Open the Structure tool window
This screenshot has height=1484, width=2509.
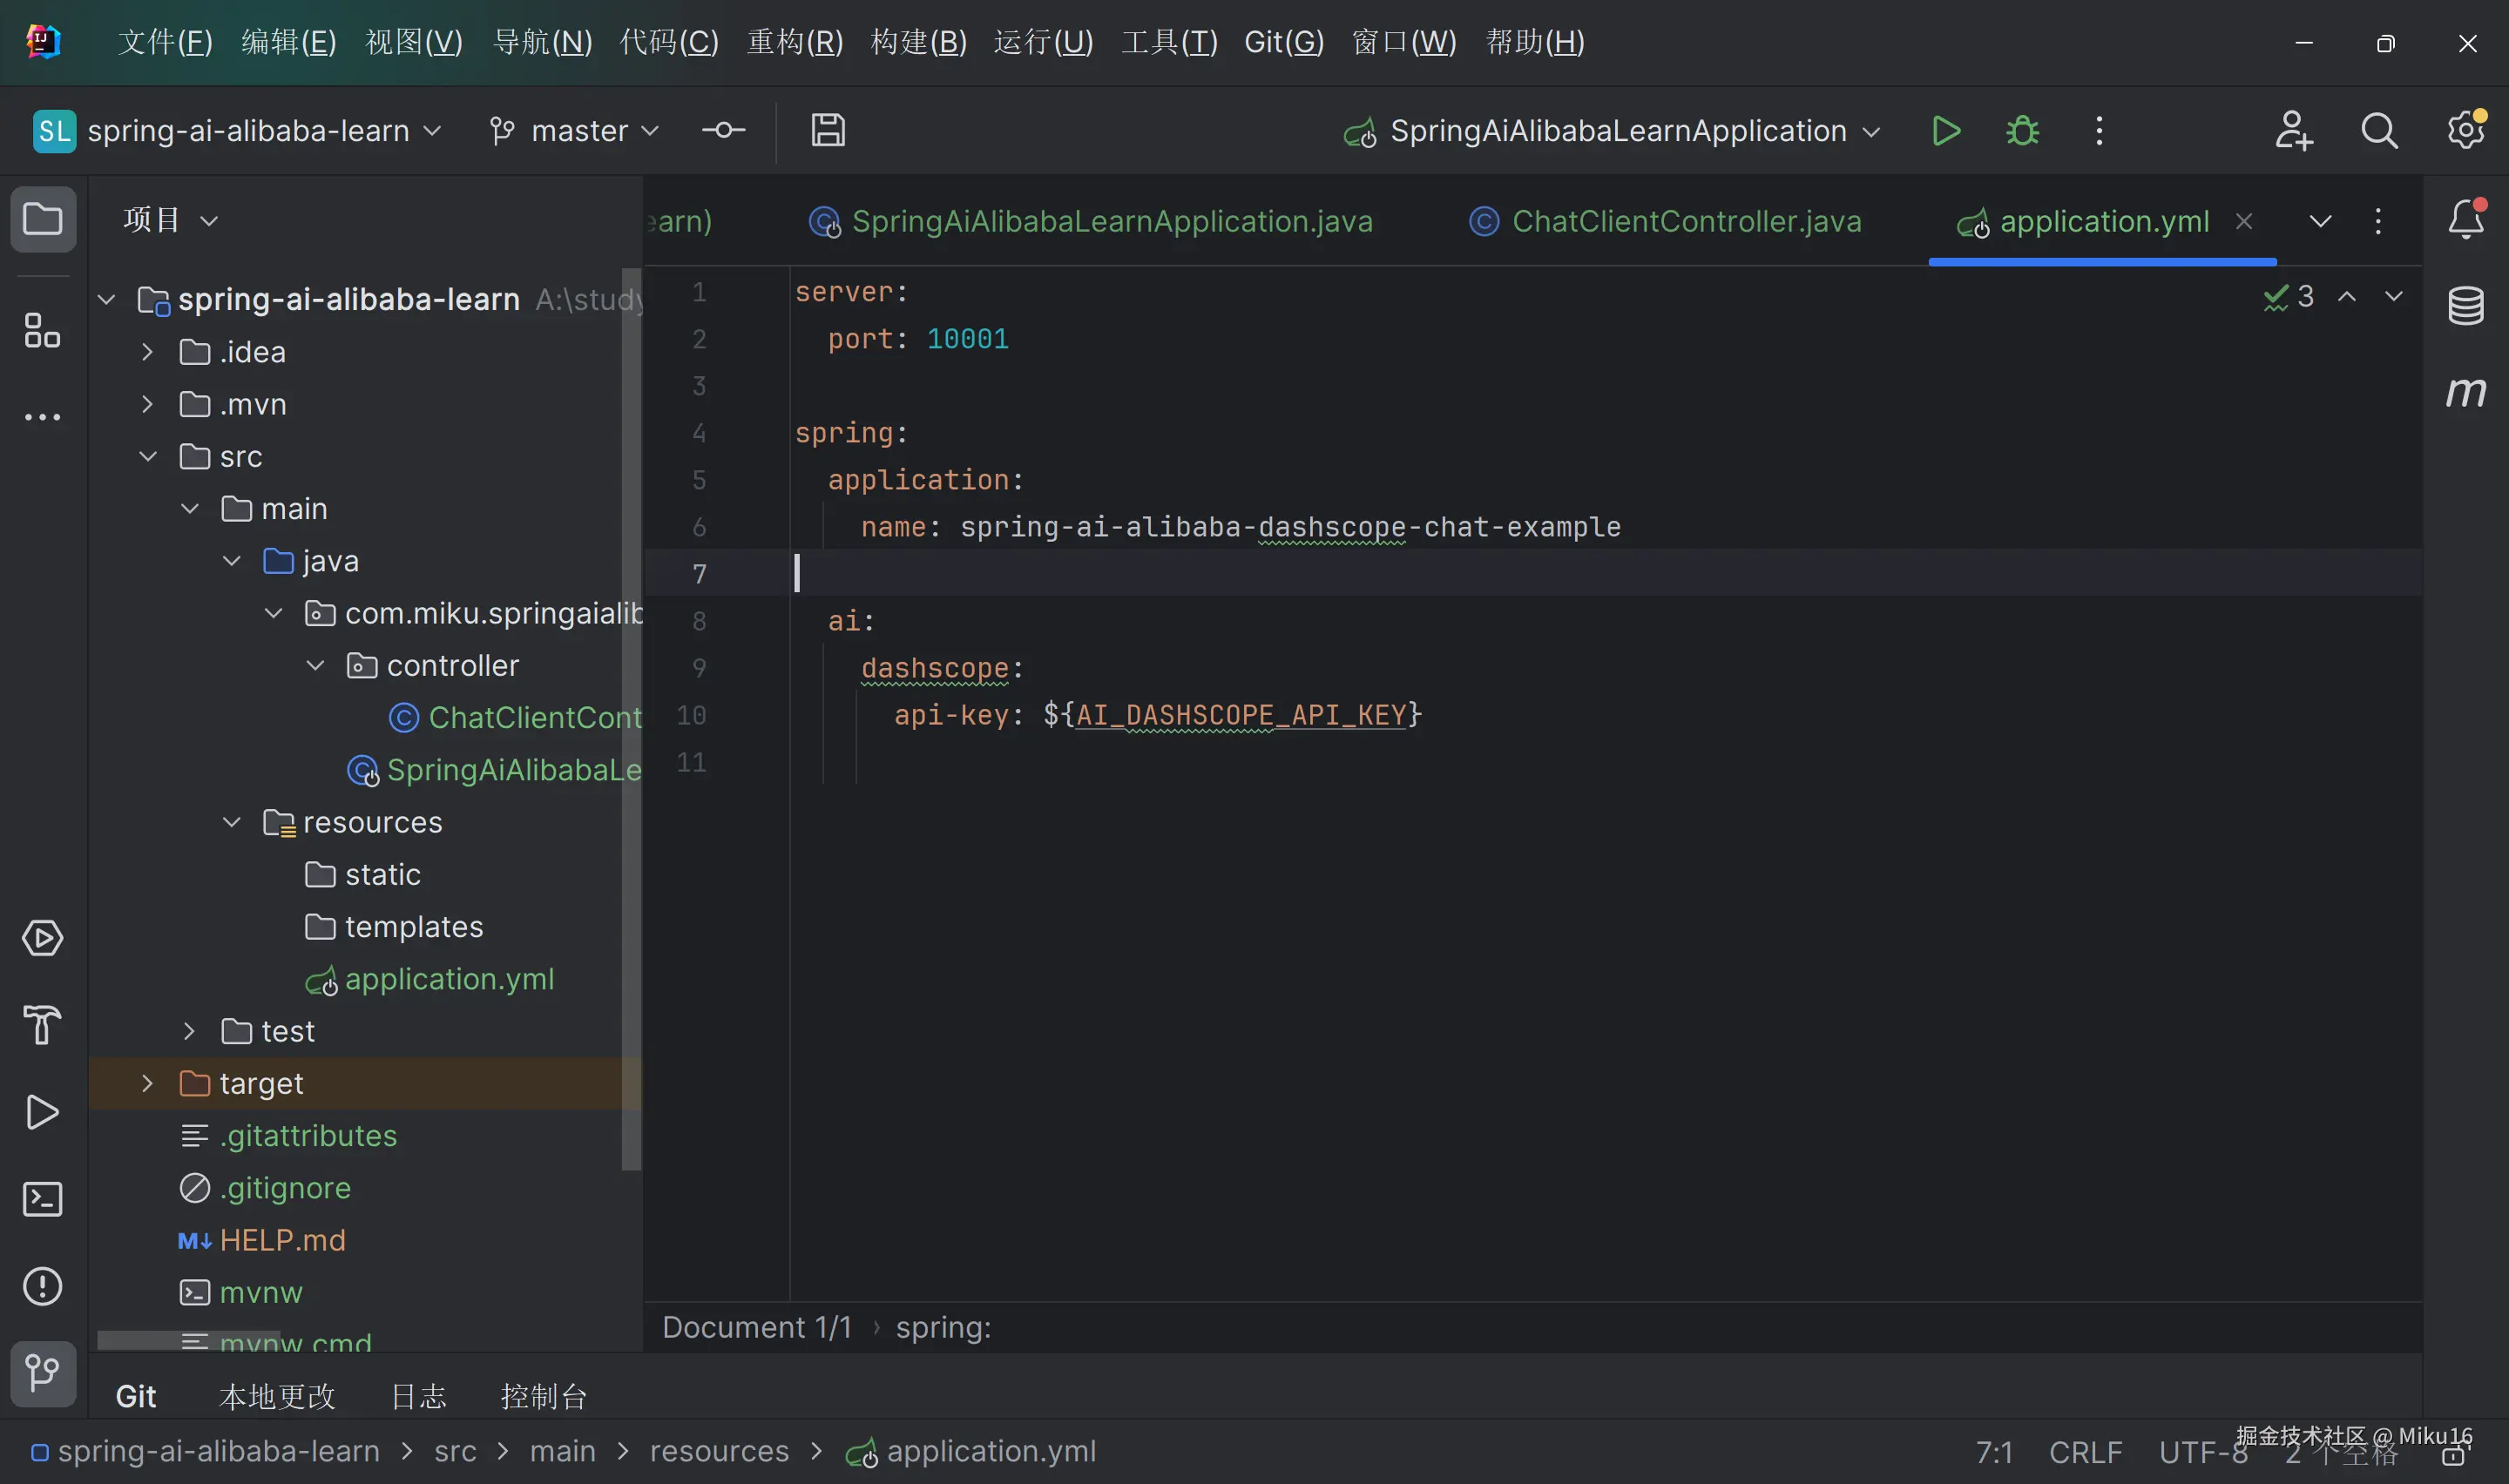tap(42, 331)
